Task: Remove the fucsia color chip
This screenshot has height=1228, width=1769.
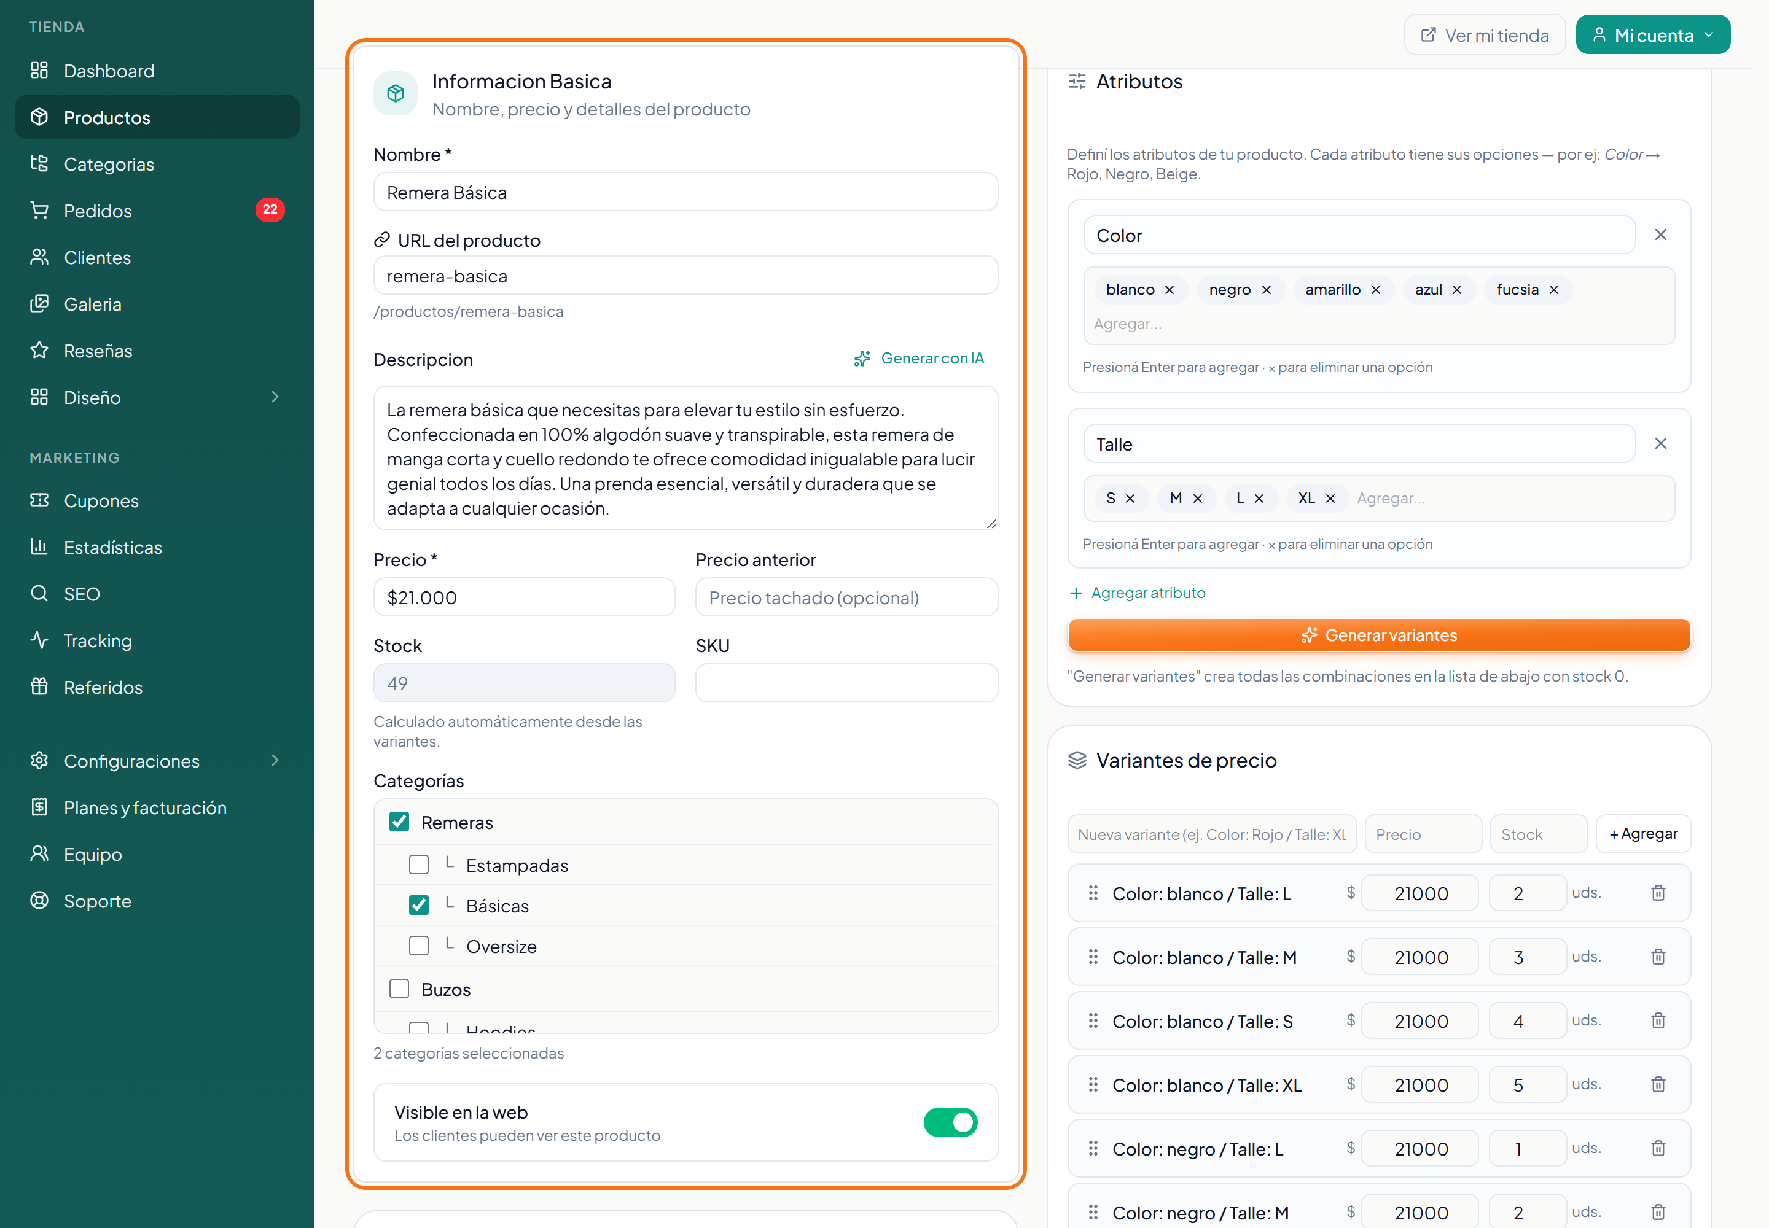Action: coord(1553,290)
